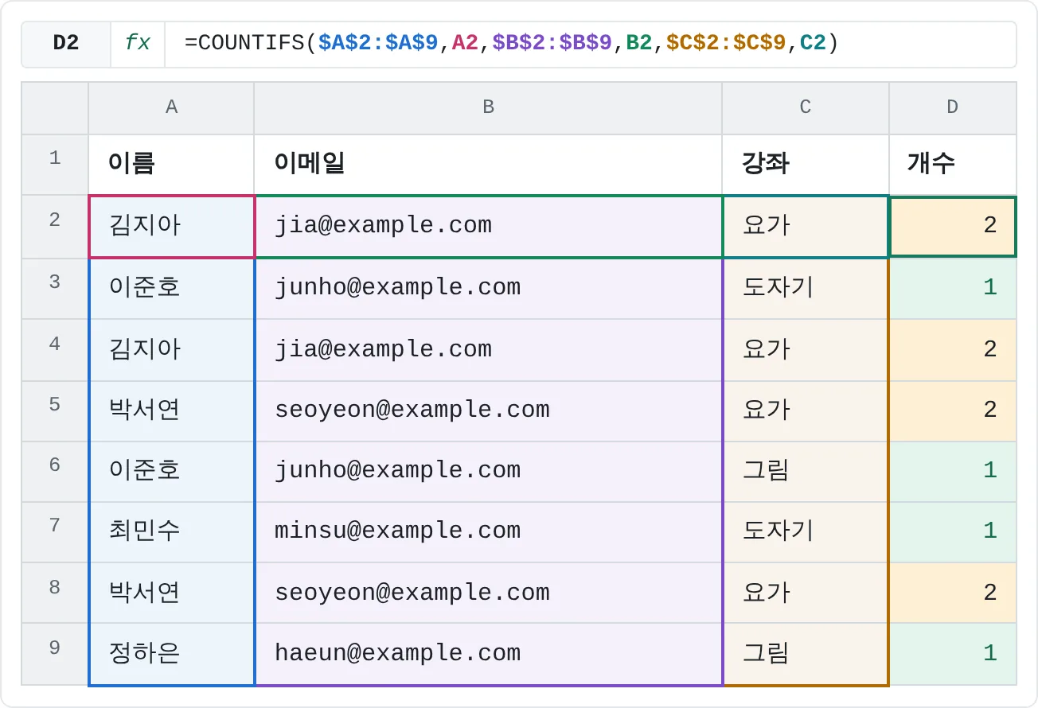Select cell A6 containing 이준호

pos(171,472)
